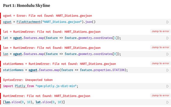Jump to error for stationNames cell
Image resolution: width=171 pixels, height=107 pixels.
pos(160,63)
